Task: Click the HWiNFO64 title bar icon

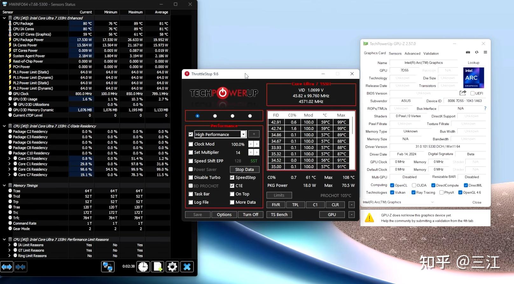Action: tap(4, 4)
